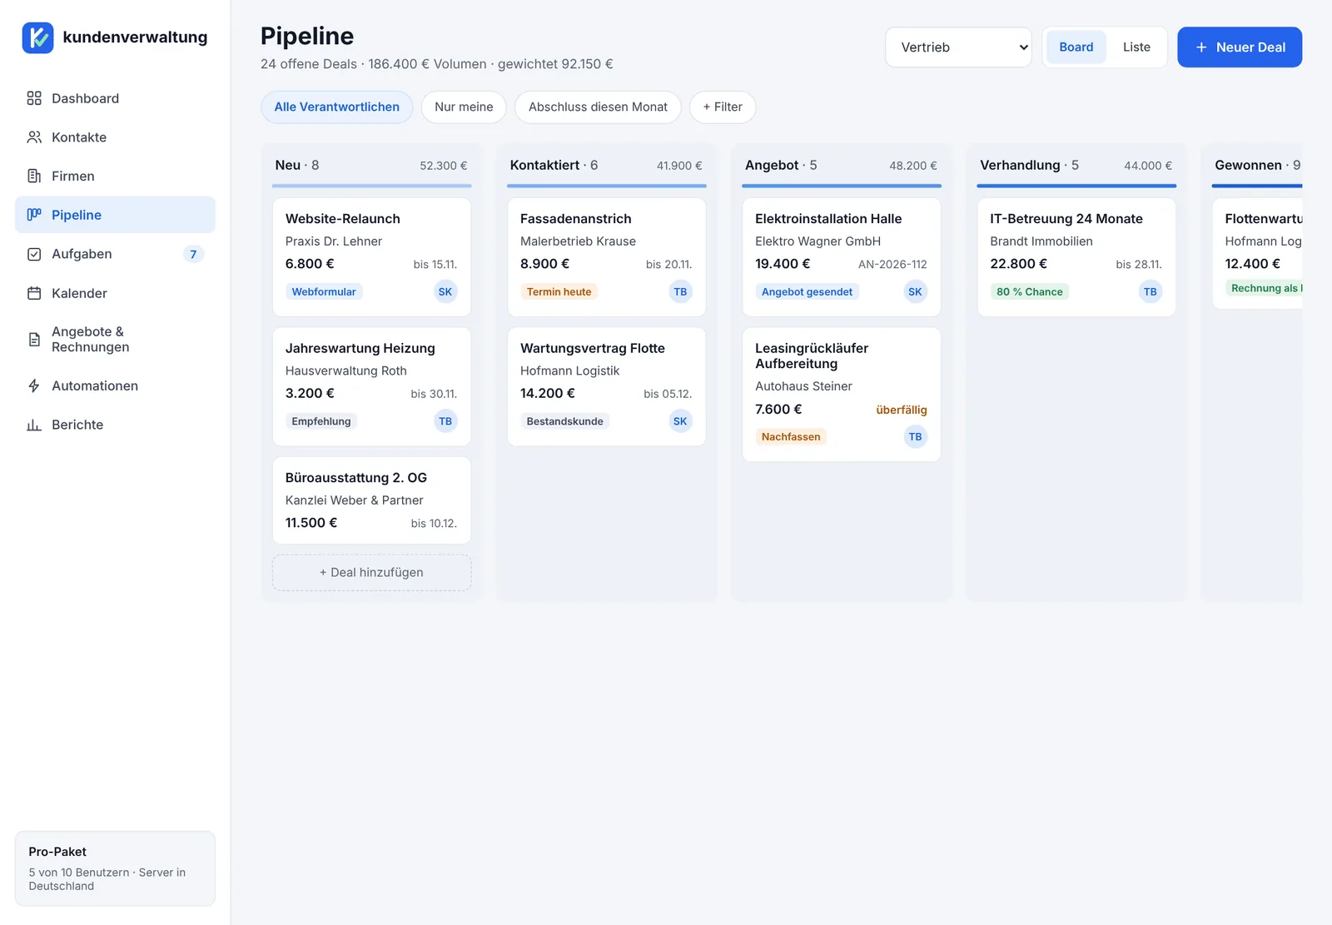Click the kundenverwaltung logo icon
This screenshot has height=925, width=1332.
37,37
